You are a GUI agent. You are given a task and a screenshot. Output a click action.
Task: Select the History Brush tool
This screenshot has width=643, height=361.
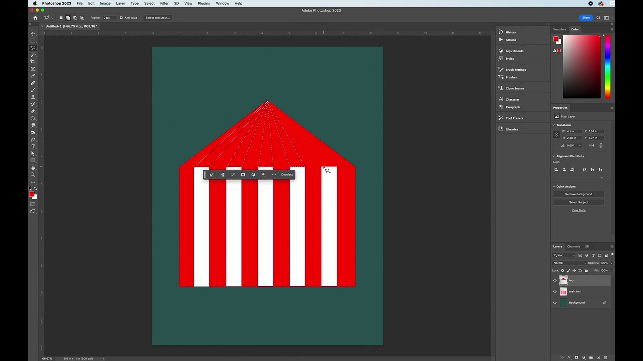click(33, 104)
